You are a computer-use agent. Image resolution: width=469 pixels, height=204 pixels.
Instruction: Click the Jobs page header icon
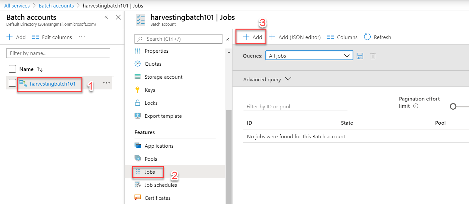141,20
